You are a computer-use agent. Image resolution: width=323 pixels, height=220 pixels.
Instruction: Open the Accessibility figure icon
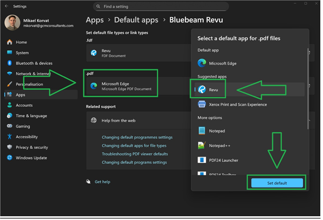[10, 137]
